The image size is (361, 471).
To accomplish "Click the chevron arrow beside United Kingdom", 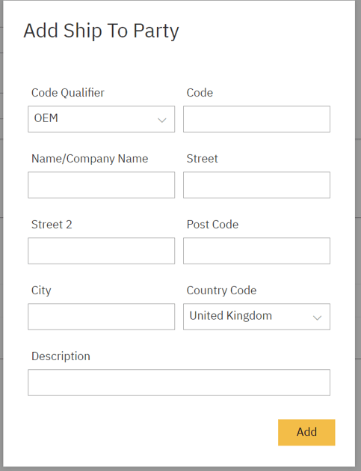I will (317, 317).
